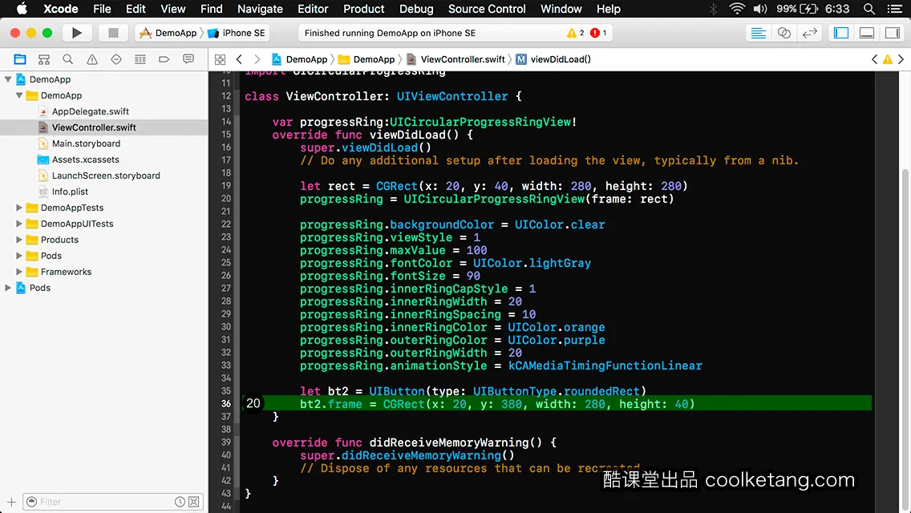Jump to previous issue arrow
This screenshot has width=911, height=513.
click(874, 59)
